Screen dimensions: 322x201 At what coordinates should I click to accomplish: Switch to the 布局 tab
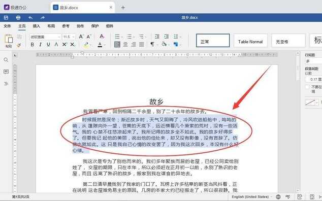tap(51, 26)
